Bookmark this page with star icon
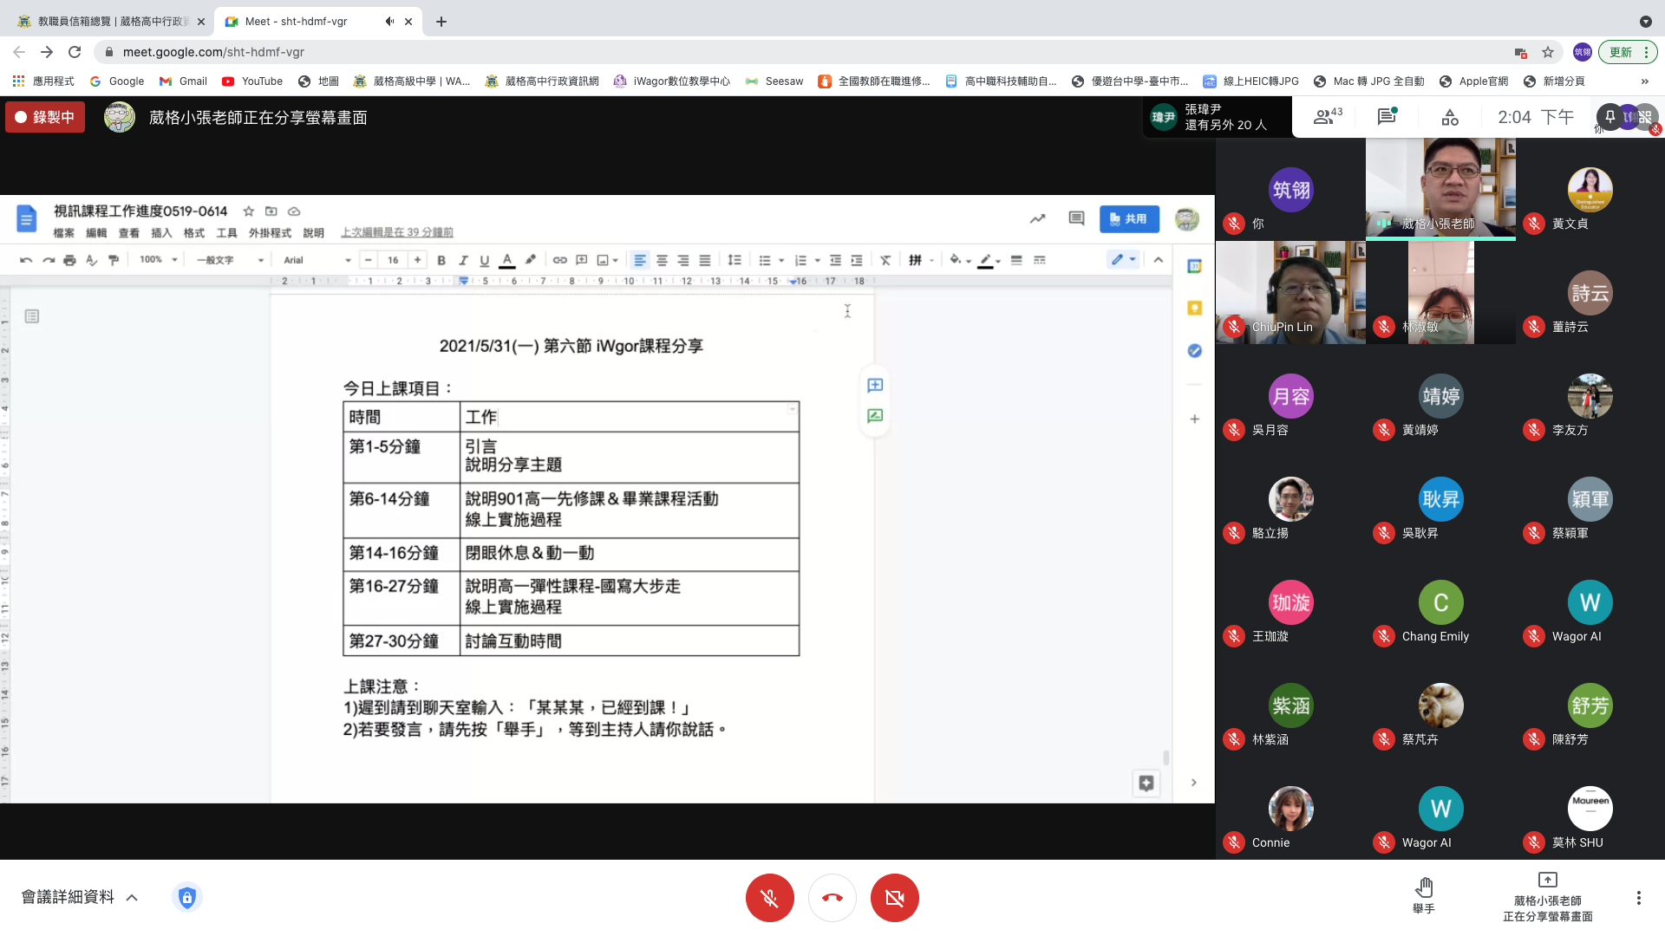The image size is (1665, 936). tap(1548, 52)
